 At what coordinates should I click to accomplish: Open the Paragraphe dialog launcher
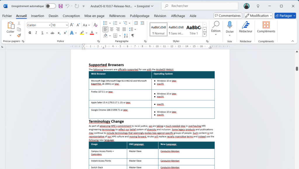point(145,41)
